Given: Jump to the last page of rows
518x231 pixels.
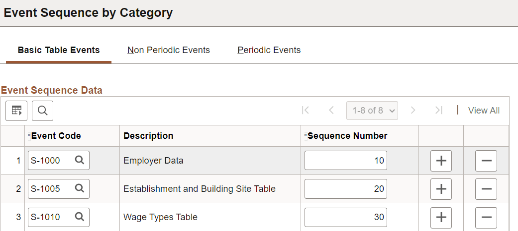Looking at the screenshot, I should [438, 111].
